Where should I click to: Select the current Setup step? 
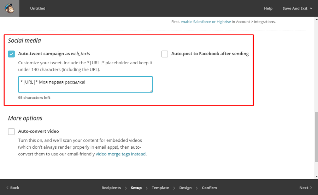(x=136, y=188)
